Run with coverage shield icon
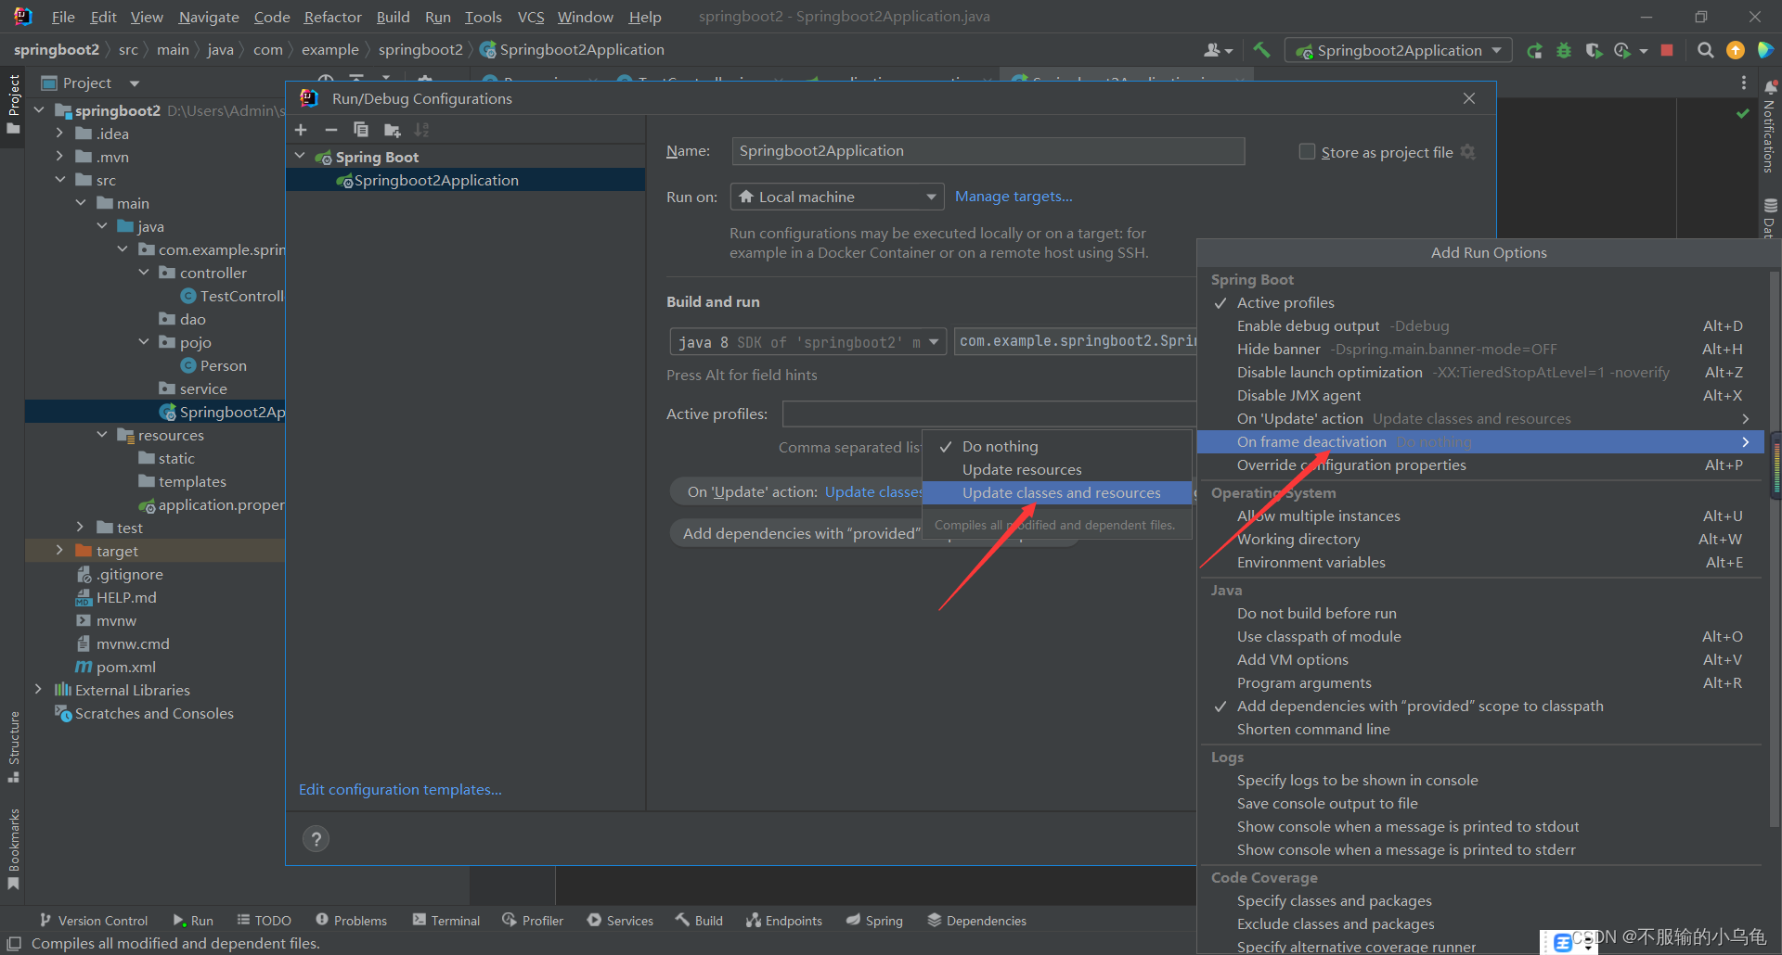This screenshot has height=955, width=1782. pos(1594,50)
